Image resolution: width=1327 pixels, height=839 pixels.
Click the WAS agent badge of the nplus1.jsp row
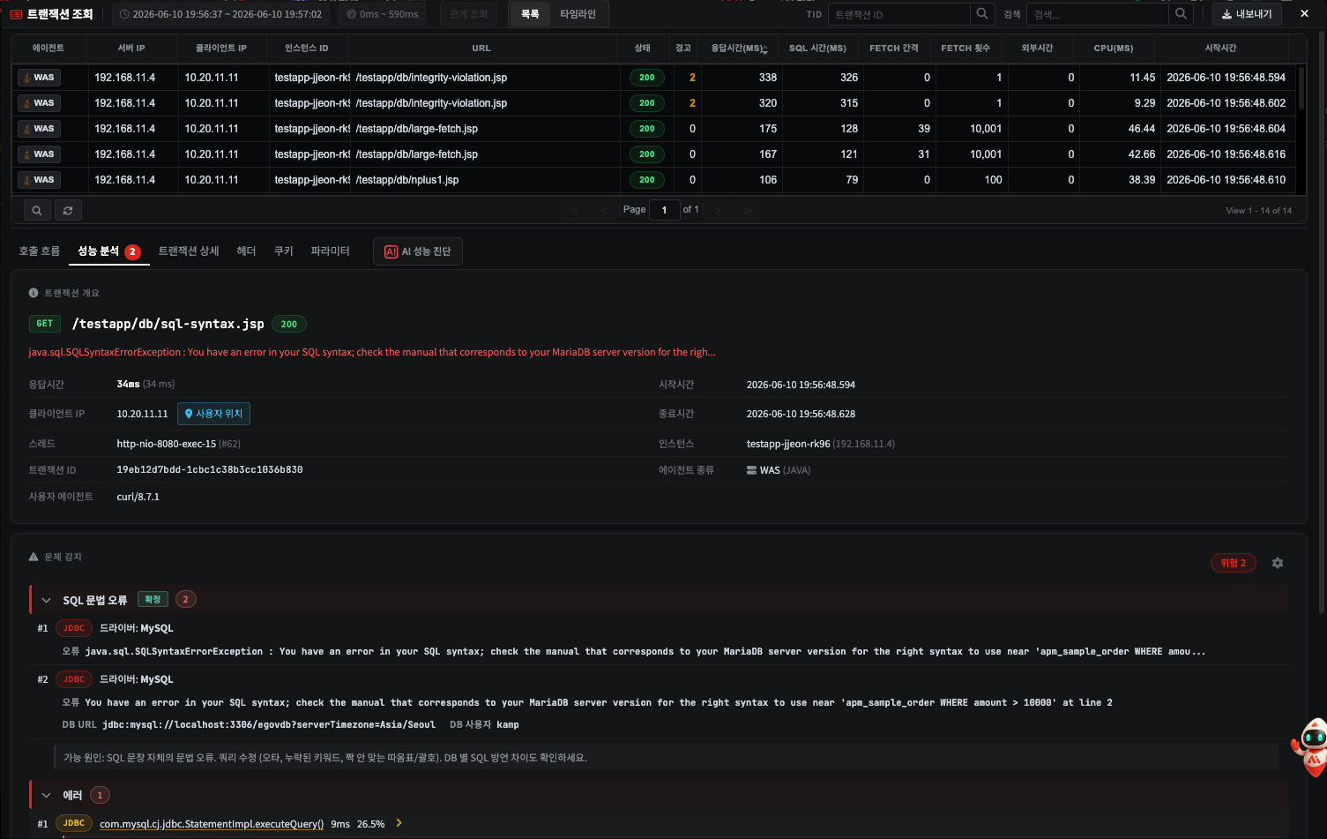[39, 180]
